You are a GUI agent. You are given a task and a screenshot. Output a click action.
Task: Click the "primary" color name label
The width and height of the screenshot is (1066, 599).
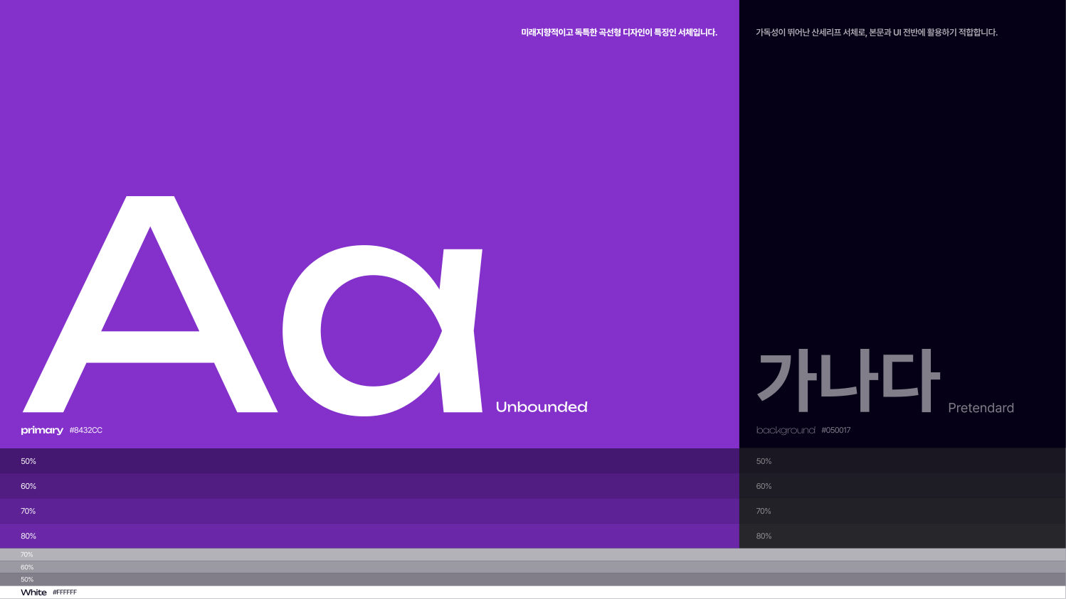coord(42,431)
